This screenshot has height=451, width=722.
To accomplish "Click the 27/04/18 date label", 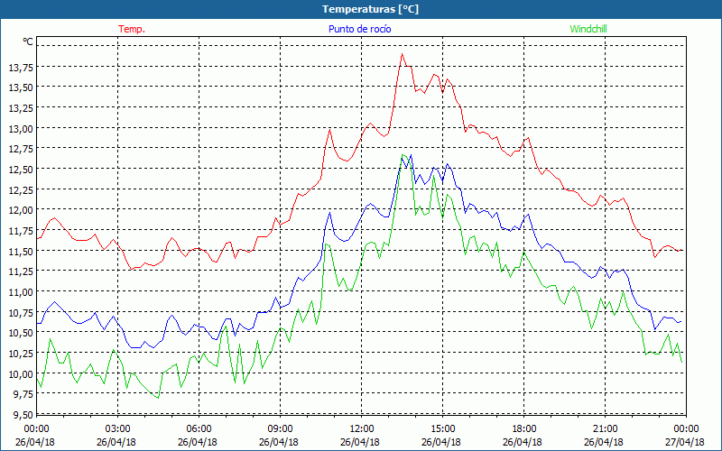I will tap(685, 442).
